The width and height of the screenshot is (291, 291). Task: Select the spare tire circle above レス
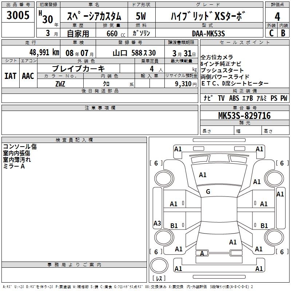click(159, 266)
